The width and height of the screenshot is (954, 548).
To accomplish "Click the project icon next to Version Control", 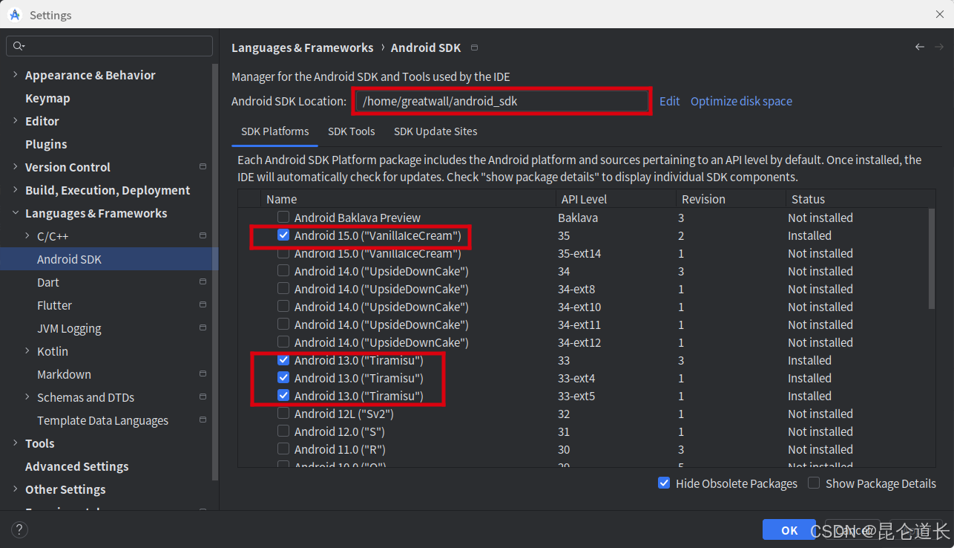I will coord(203,167).
